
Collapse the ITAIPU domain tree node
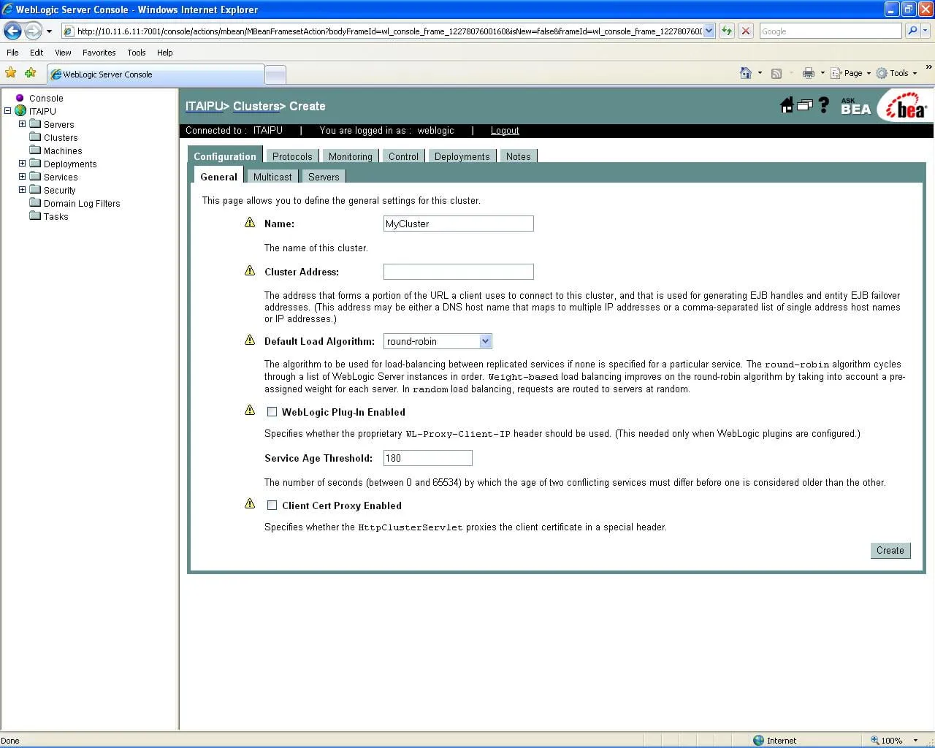click(x=7, y=111)
